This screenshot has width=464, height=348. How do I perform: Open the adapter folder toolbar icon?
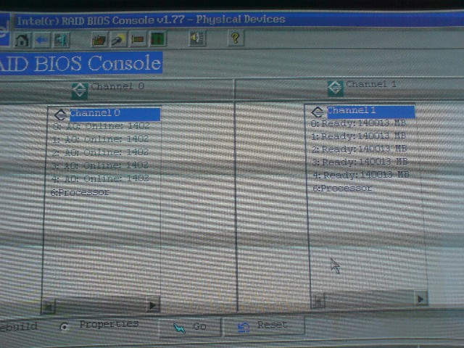(99, 39)
